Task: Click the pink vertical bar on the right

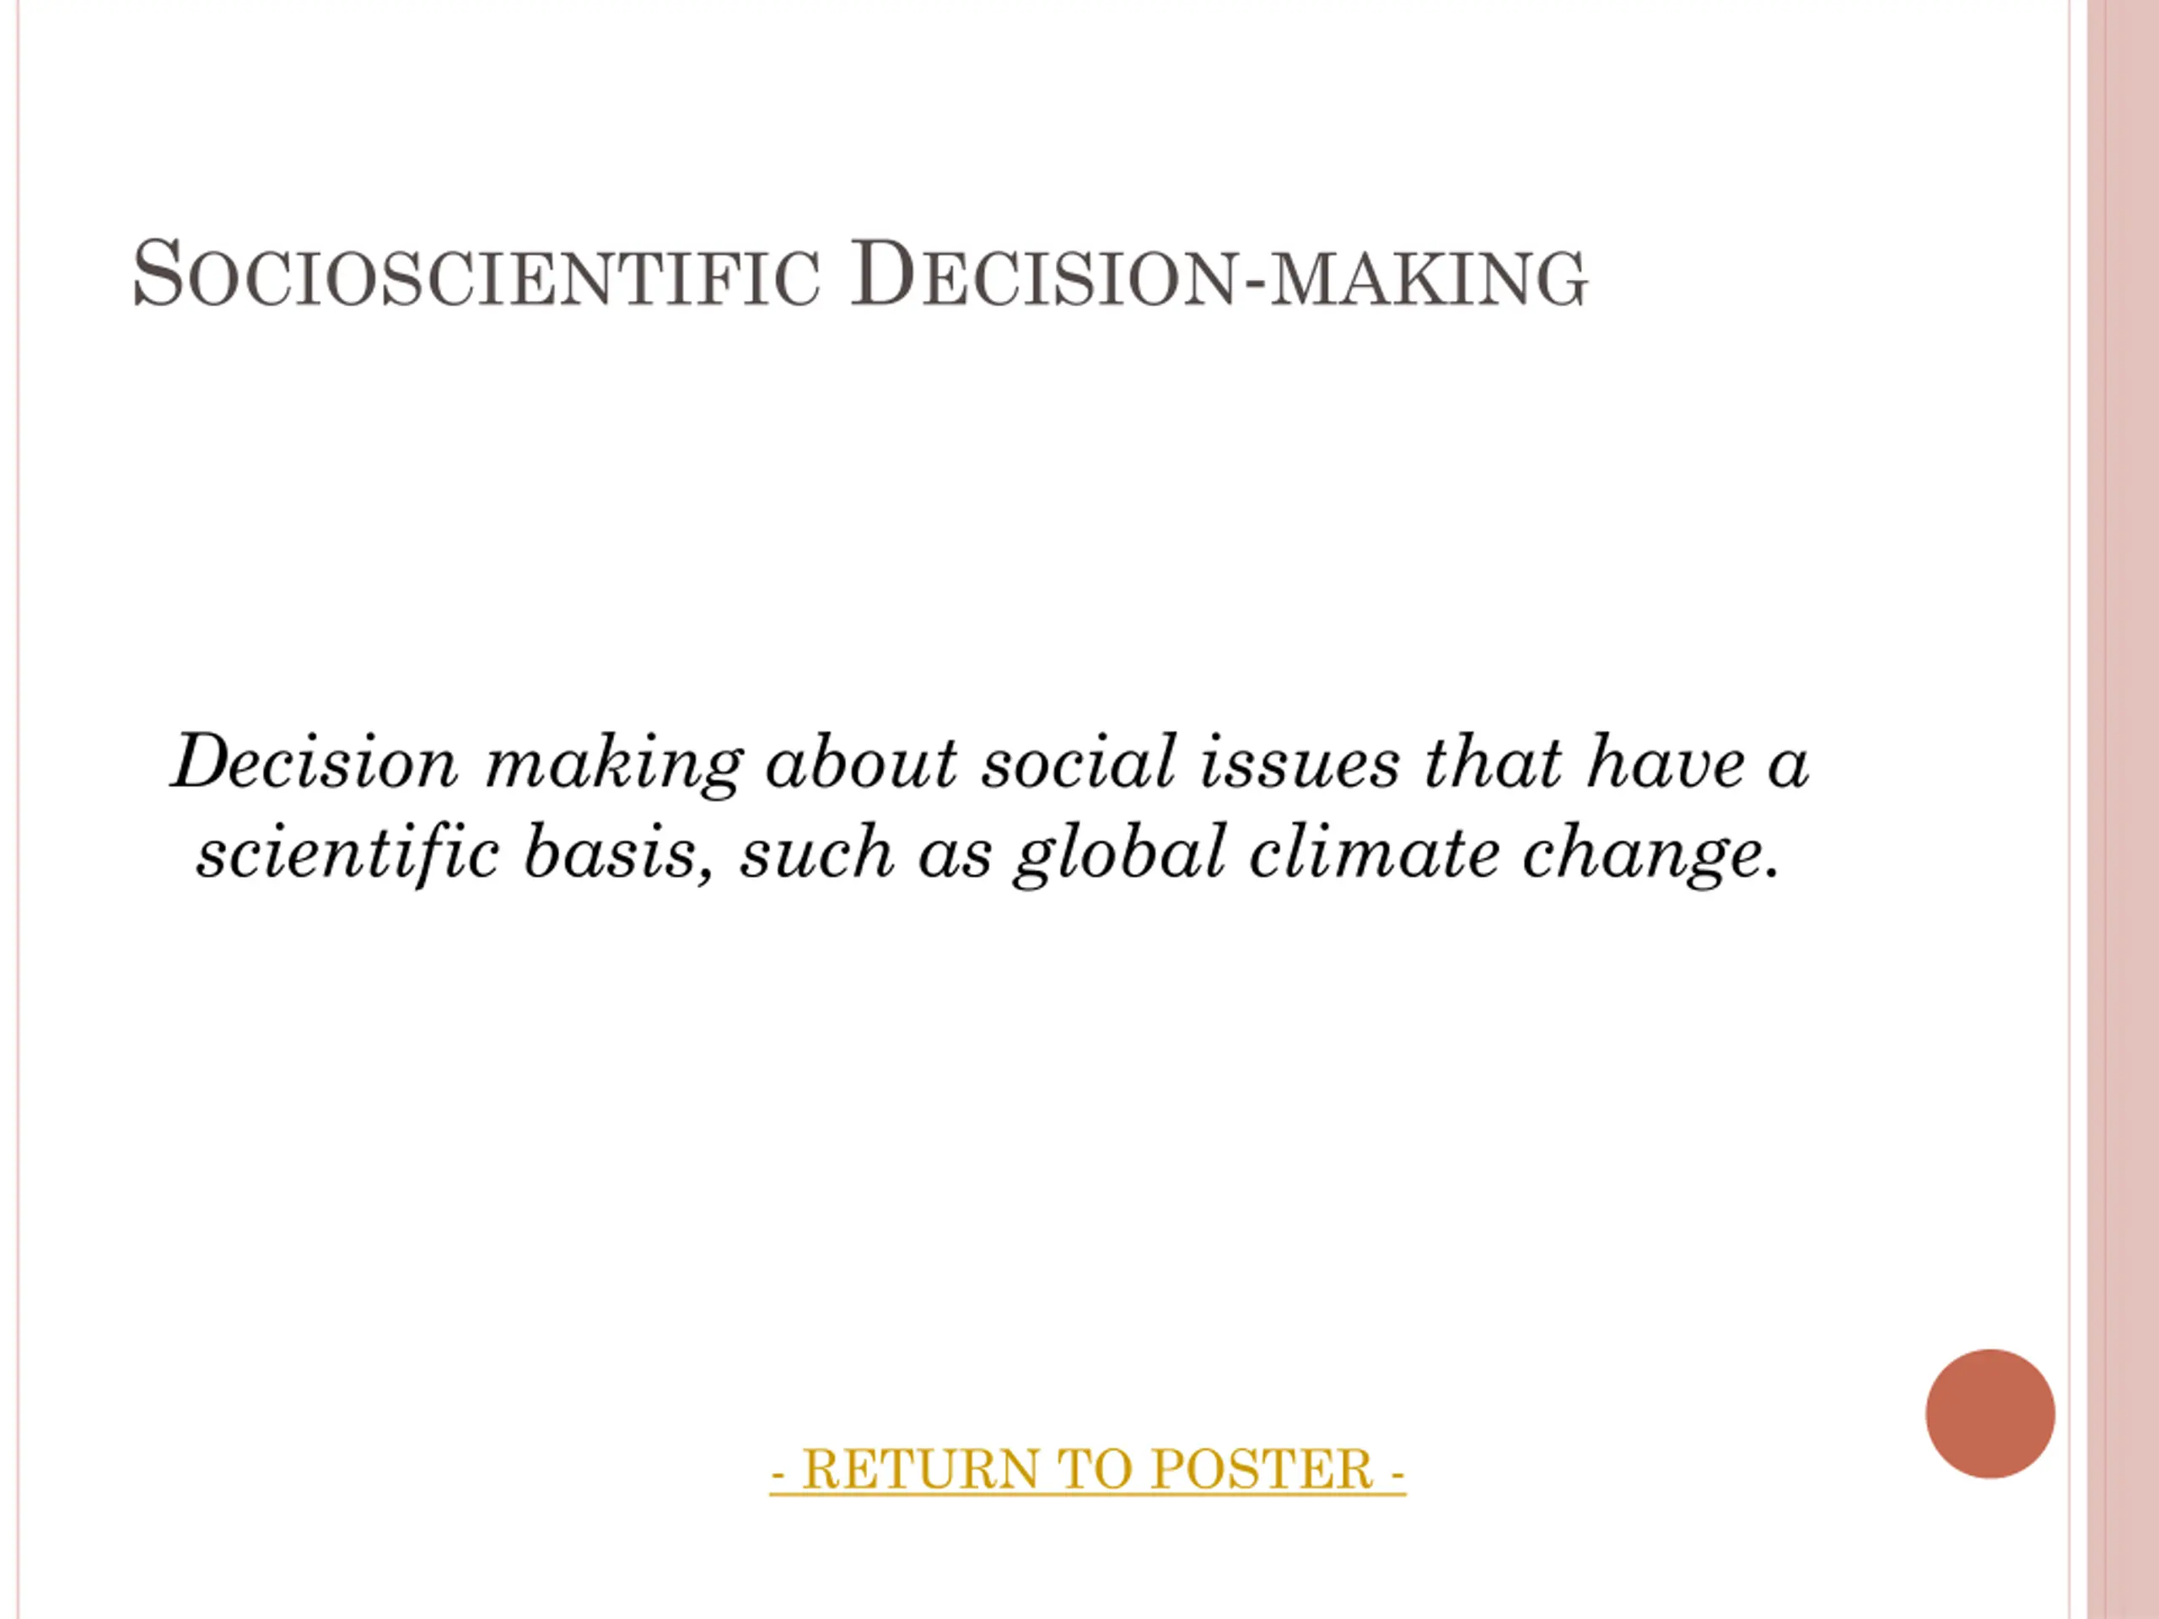Action: coord(2123,809)
